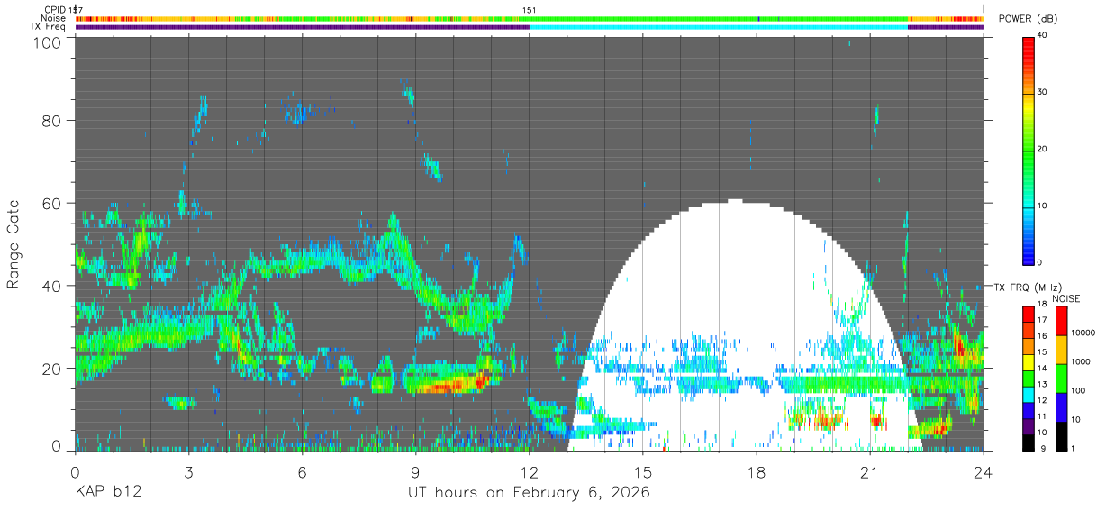
Task: Click the '1000' tick on NOISE legend
Action: click(1080, 361)
